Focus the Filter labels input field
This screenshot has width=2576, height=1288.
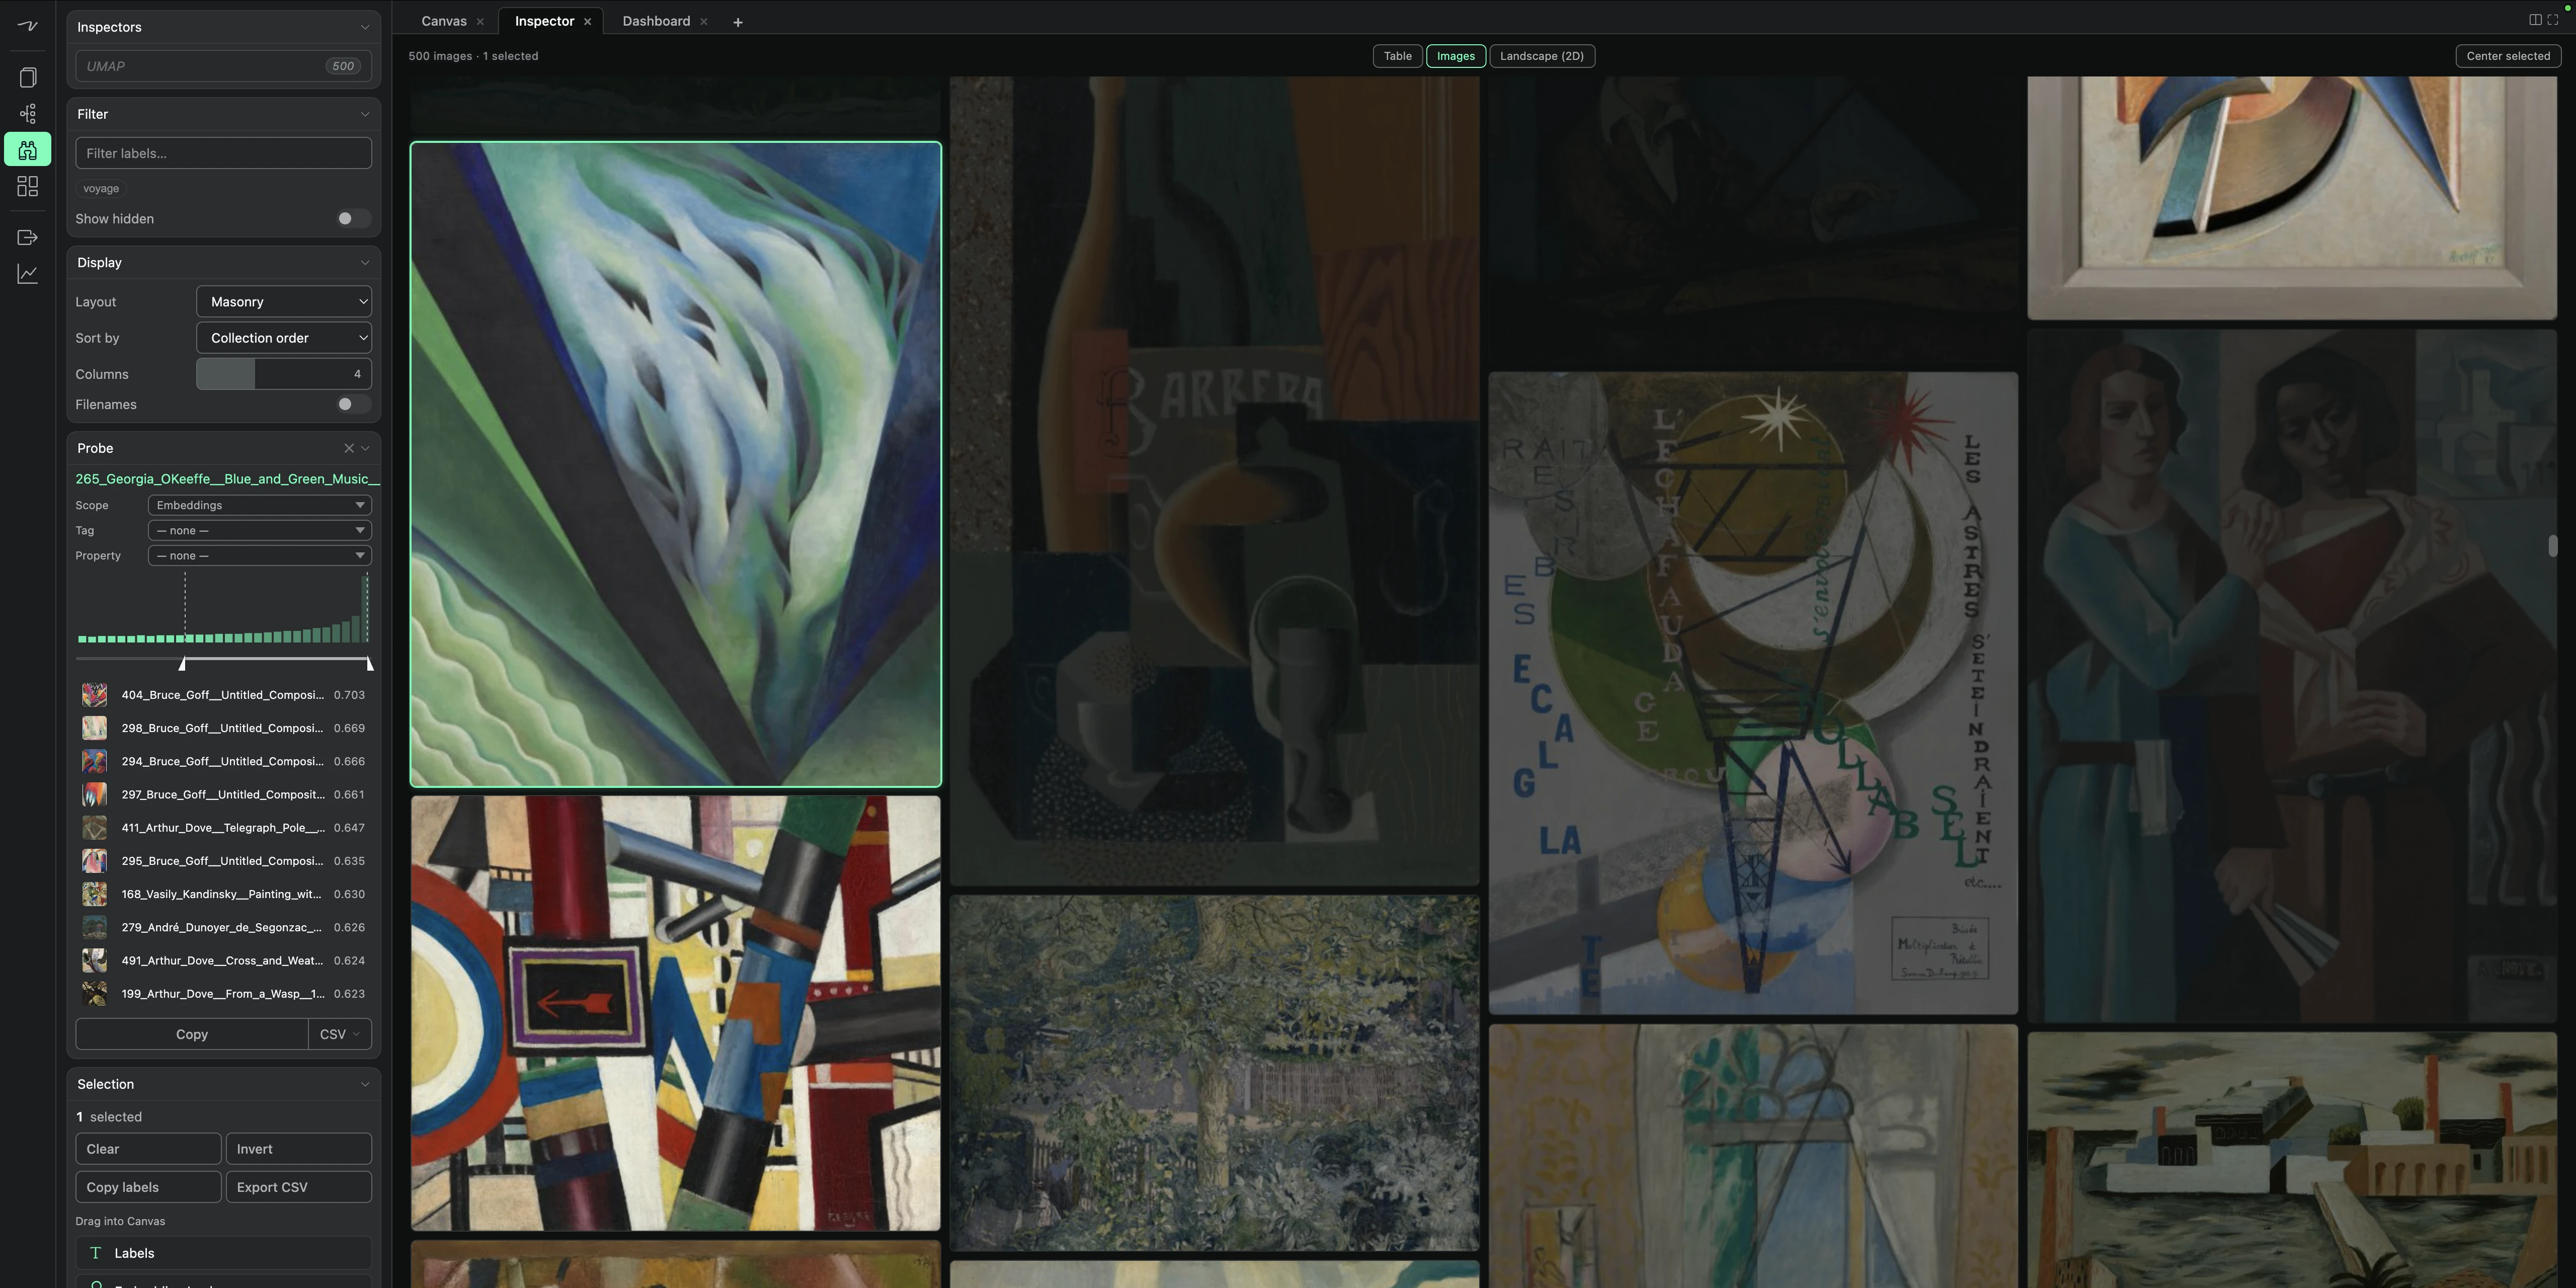click(x=224, y=153)
